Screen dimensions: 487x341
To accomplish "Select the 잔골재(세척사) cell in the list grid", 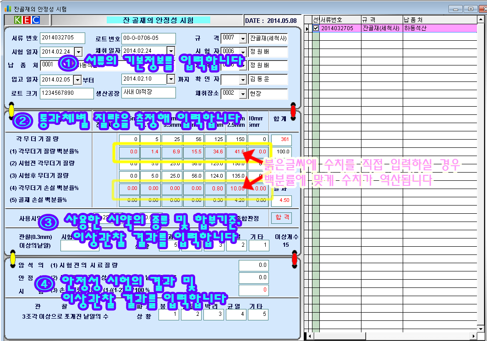I will click(382, 28).
